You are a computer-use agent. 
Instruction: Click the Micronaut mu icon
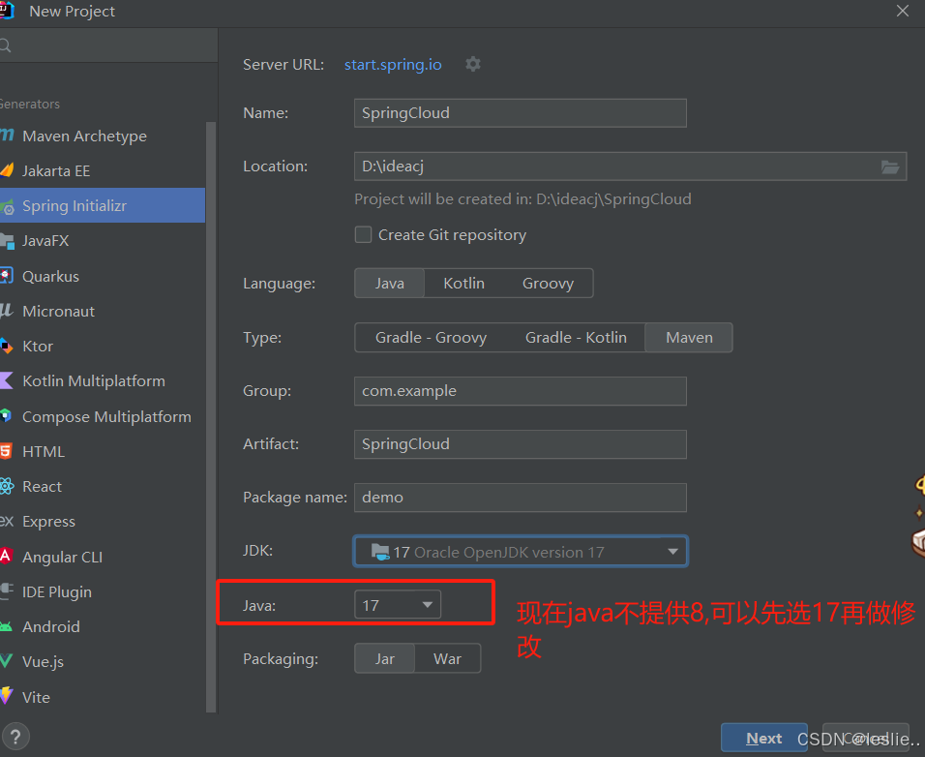[x=7, y=311]
